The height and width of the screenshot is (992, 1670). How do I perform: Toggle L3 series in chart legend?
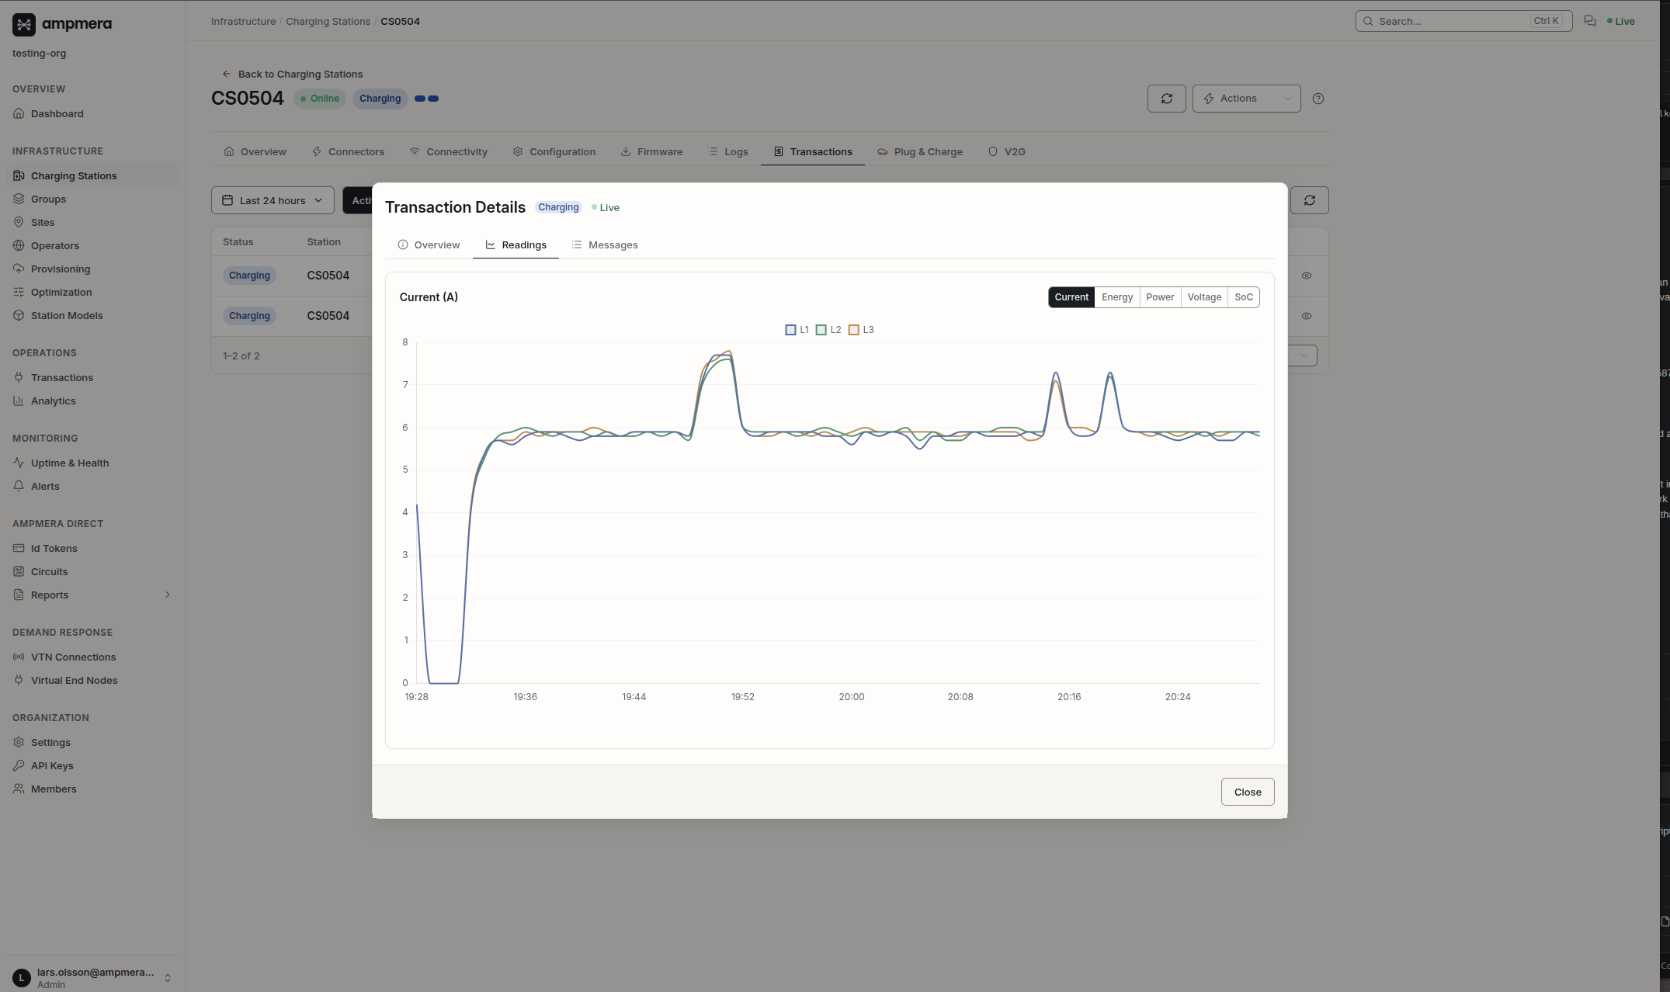pyautogui.click(x=861, y=330)
